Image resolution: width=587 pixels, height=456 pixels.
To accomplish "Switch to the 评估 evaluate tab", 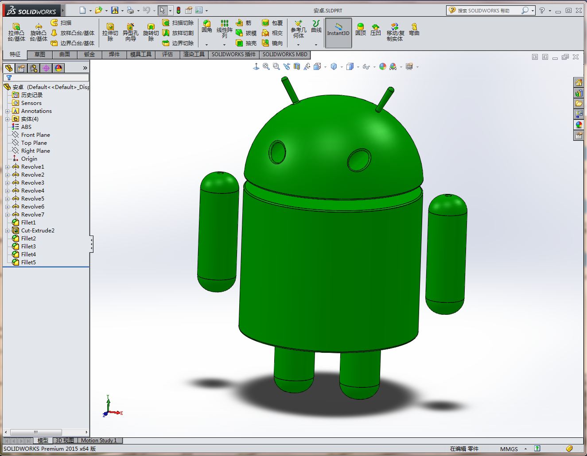I will pyautogui.click(x=167, y=54).
